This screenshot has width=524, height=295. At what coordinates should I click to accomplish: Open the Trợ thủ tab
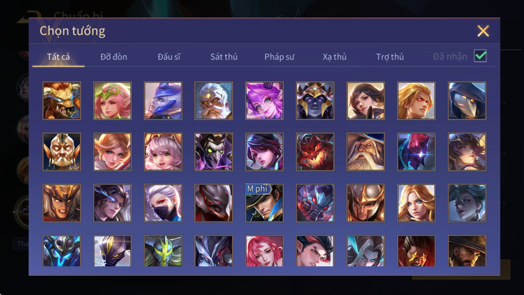click(390, 57)
